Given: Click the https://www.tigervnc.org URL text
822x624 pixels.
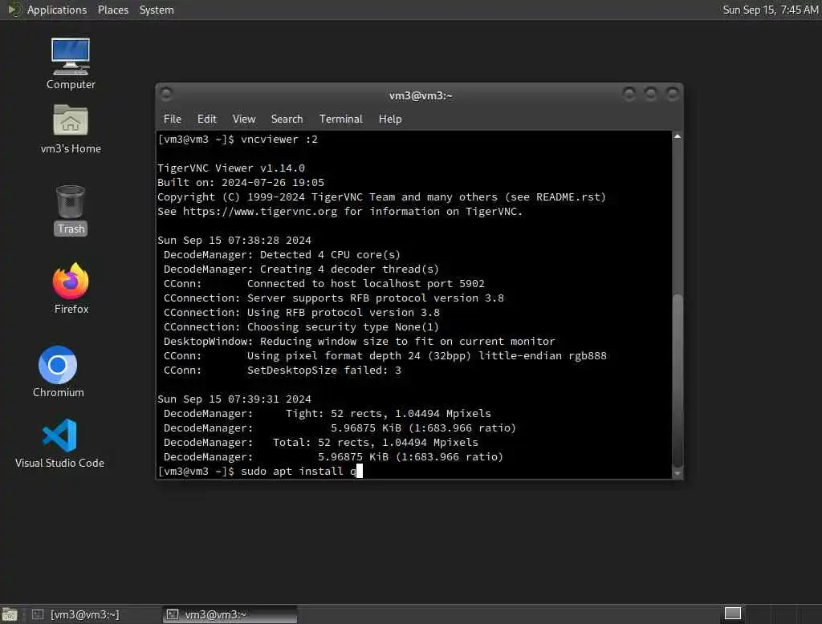Looking at the screenshot, I should [260, 211].
